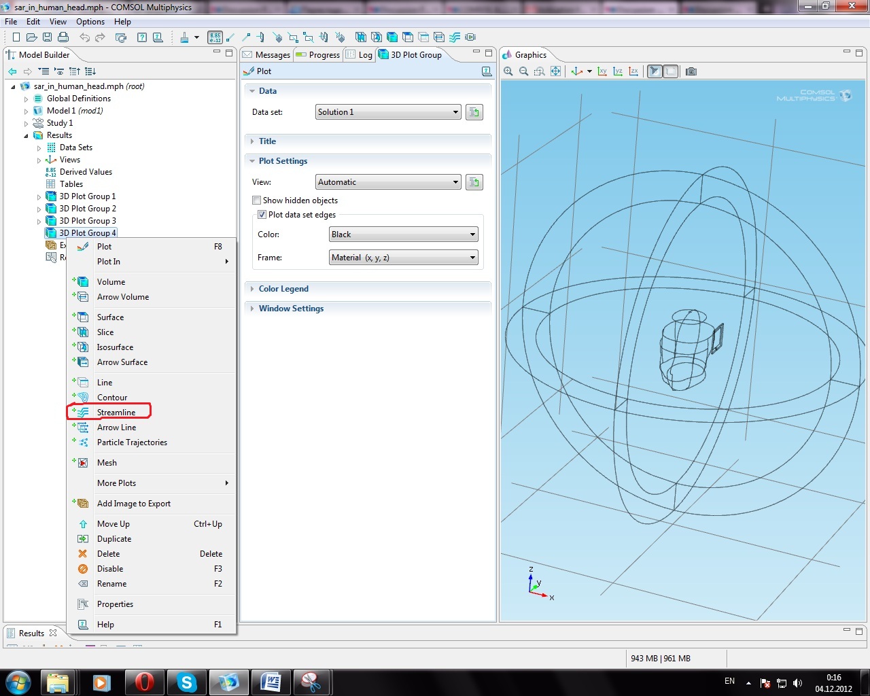Select Derived Values node in tree
This screenshot has height=696, width=870.
(86, 172)
